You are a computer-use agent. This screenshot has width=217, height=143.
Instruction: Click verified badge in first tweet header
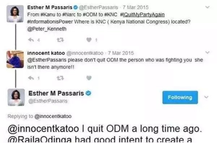click(x=76, y=7)
